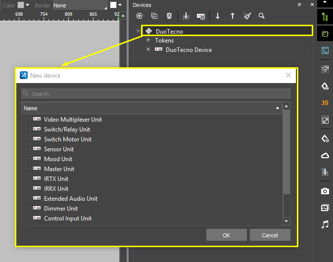Move device down with down arrow

coord(218,16)
